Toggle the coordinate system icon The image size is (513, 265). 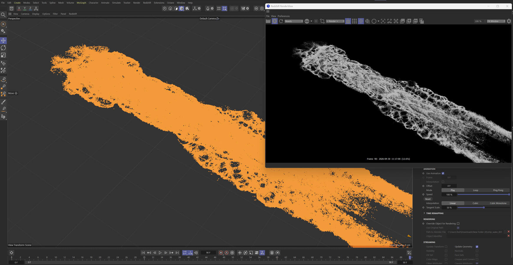click(36, 8)
